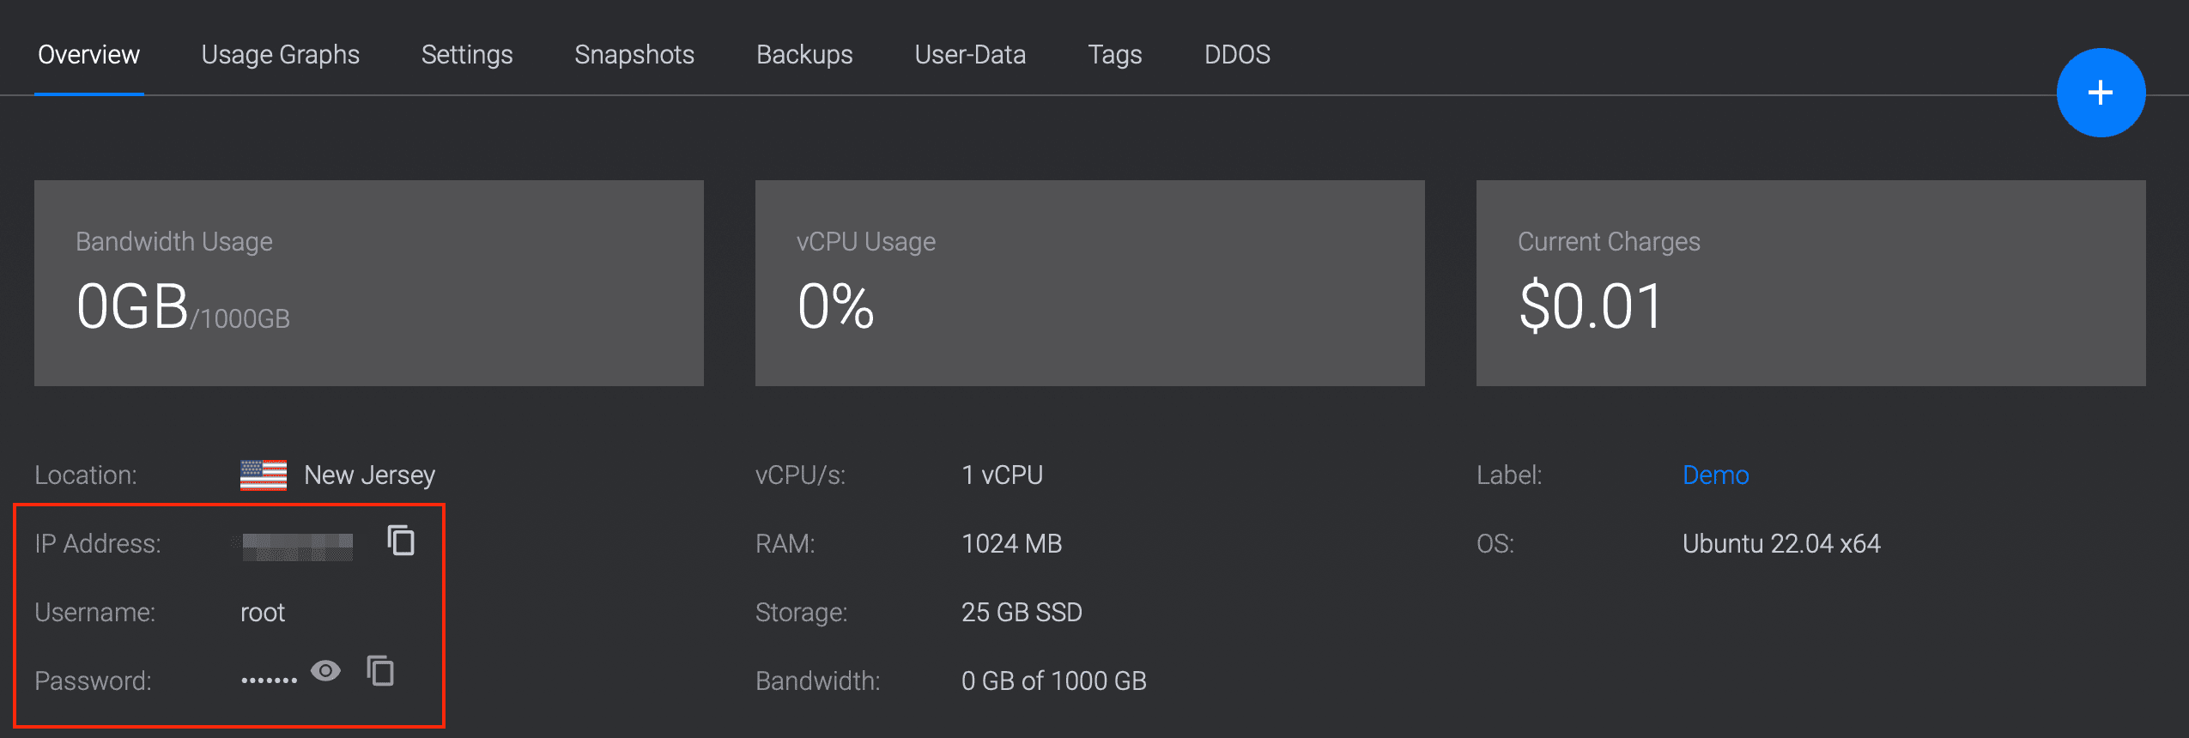Click the root username text
The image size is (2189, 738).
click(x=262, y=612)
